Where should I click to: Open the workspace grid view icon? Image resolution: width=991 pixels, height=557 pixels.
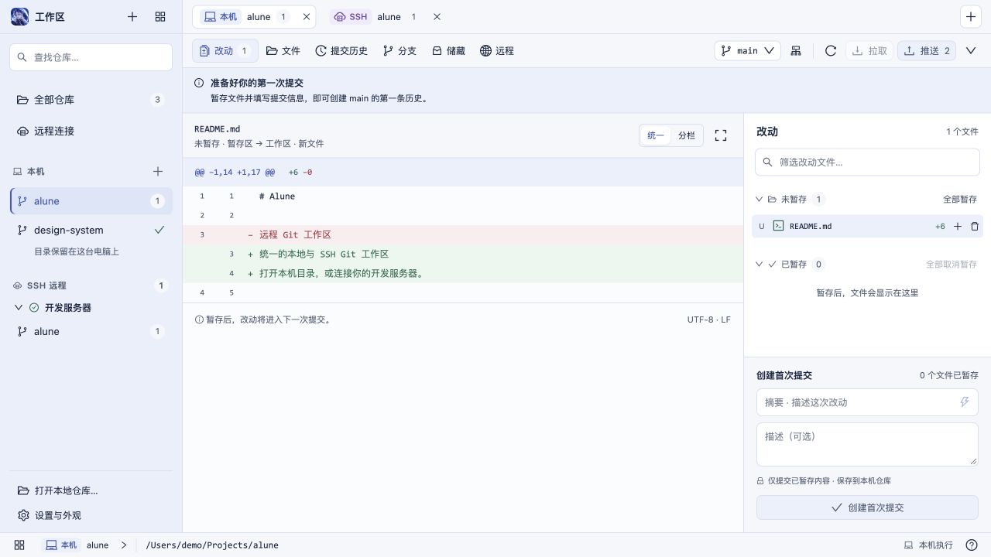160,16
